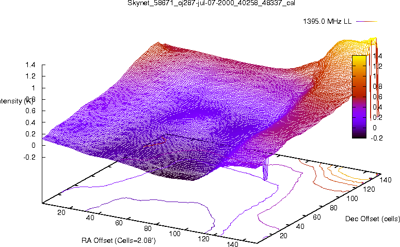The width and height of the screenshot is (400, 247).
Task: Click tick 80 on the RA Offset axis
Action: click(148, 228)
